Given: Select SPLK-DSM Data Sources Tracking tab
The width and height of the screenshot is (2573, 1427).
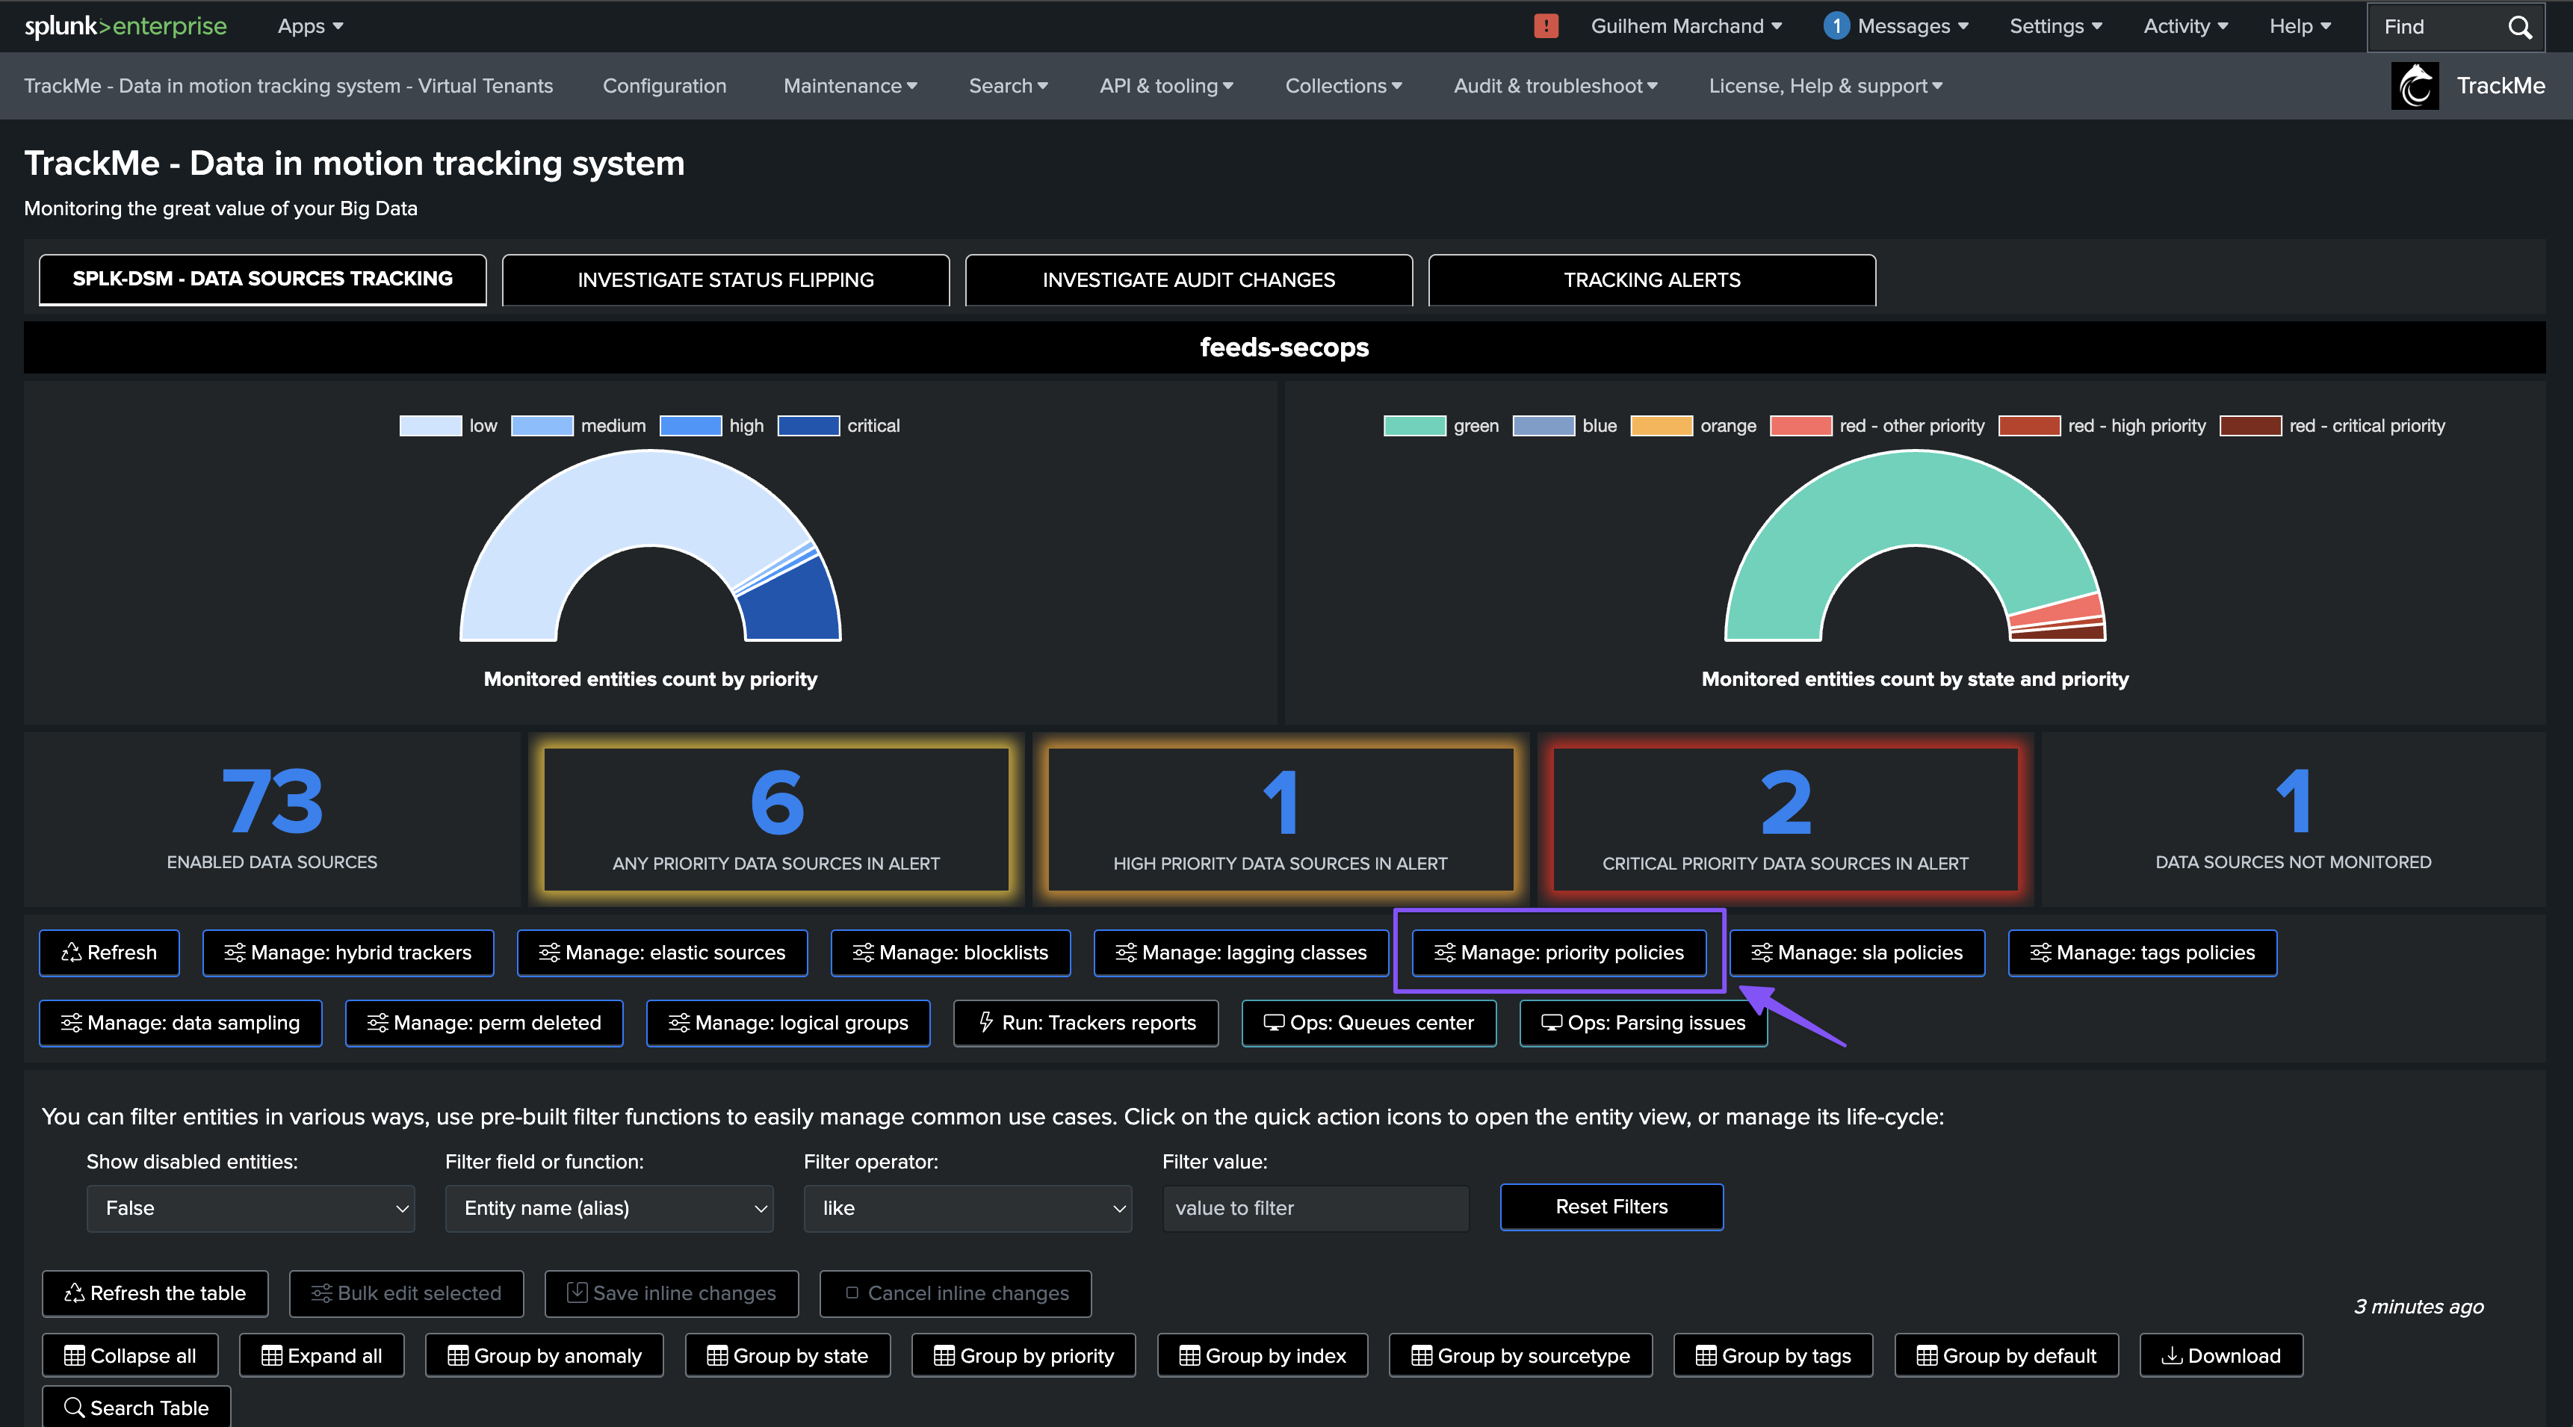Looking at the screenshot, I should [x=263, y=279].
